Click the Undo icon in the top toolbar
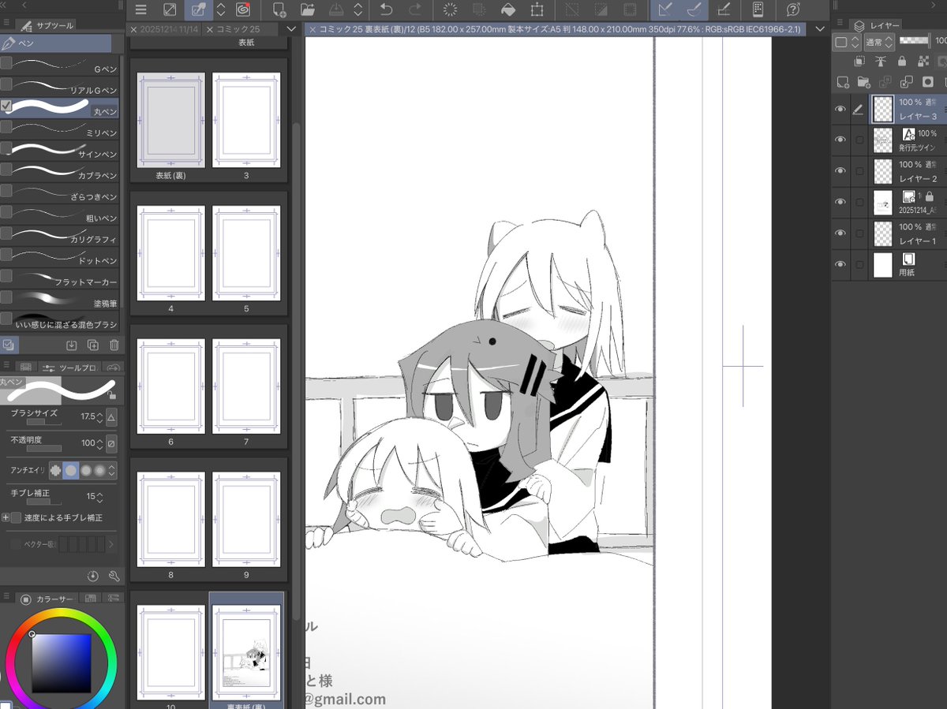947x709 pixels. tap(387, 10)
